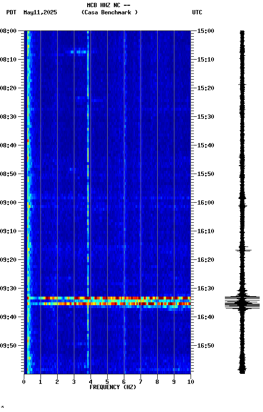
Task: Click the 09:30 PDT time label
Action: (8, 288)
